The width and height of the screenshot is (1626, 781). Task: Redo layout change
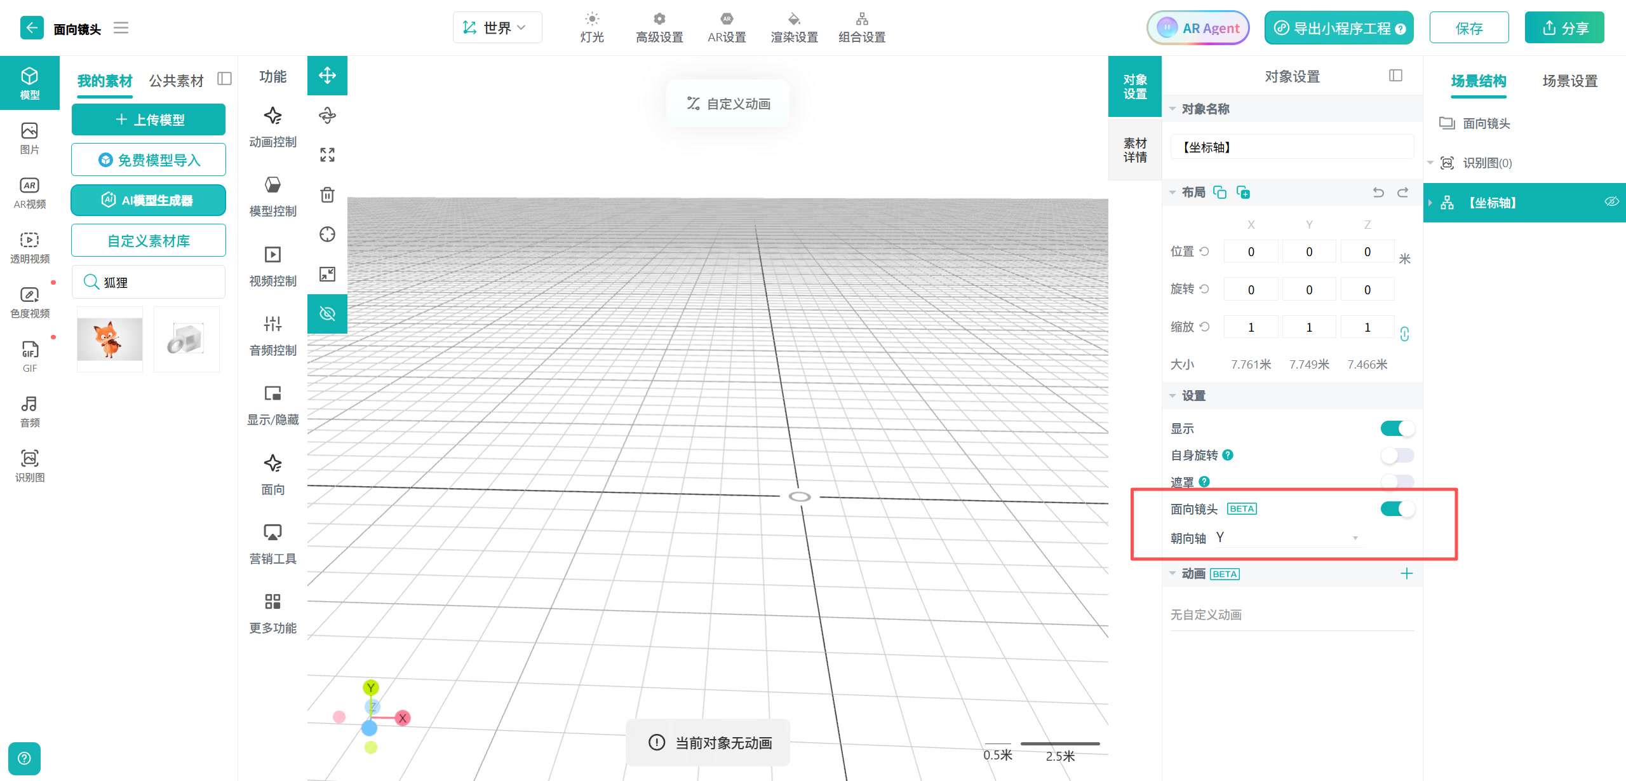[1402, 192]
